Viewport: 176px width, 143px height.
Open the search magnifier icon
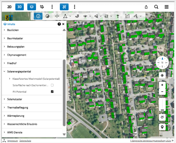tap(156, 7)
